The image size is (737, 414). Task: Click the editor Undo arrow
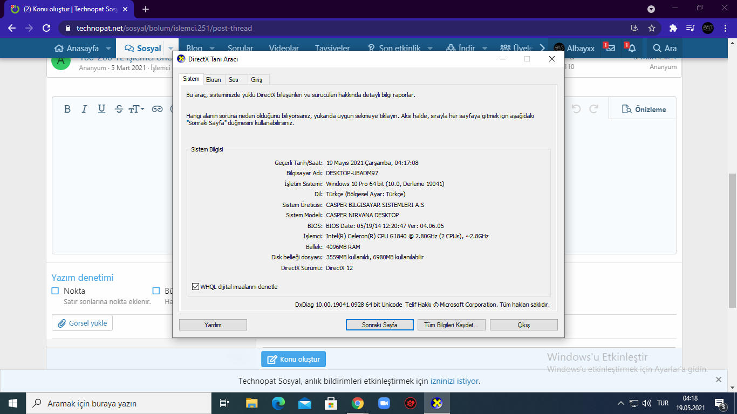[576, 109]
